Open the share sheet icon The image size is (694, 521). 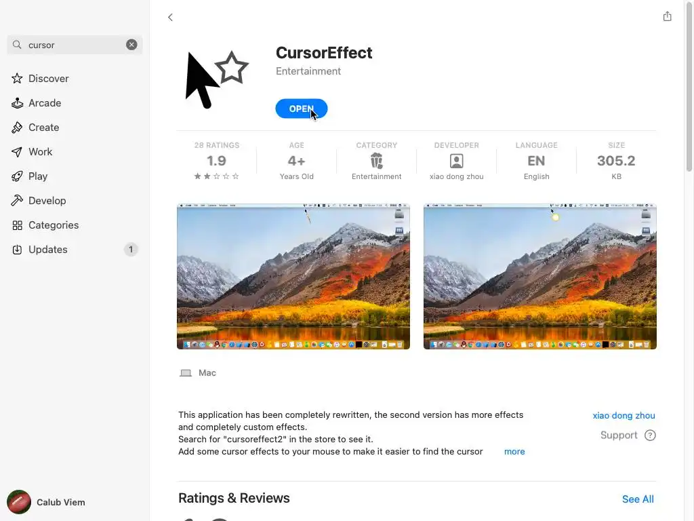667,16
